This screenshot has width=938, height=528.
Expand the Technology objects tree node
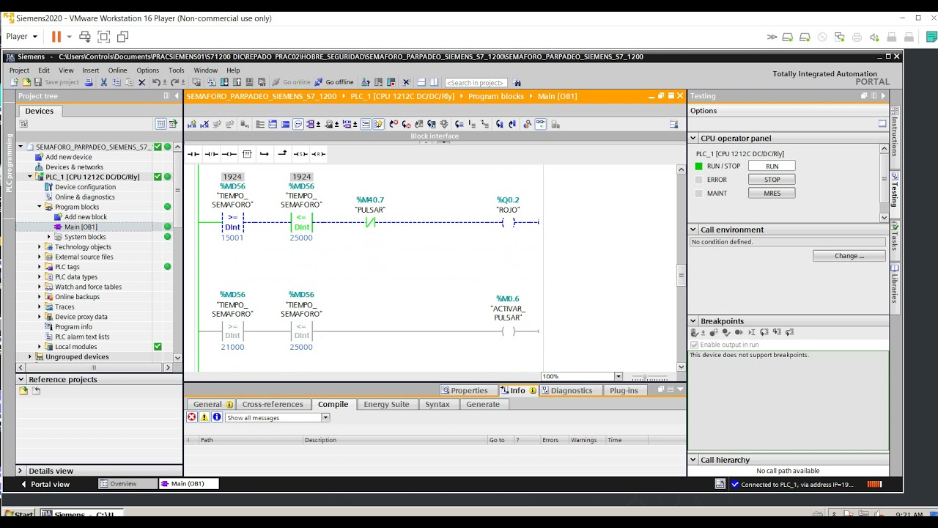(40, 247)
